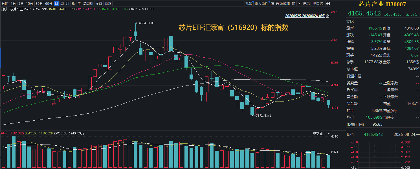Viewport: 420px width, 169px height.
Task: Click the 开盘 value 4309.43
Action: click(412, 35)
